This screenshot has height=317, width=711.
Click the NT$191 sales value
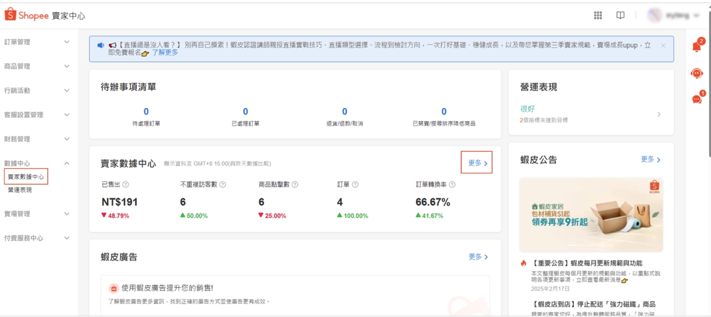[120, 202]
